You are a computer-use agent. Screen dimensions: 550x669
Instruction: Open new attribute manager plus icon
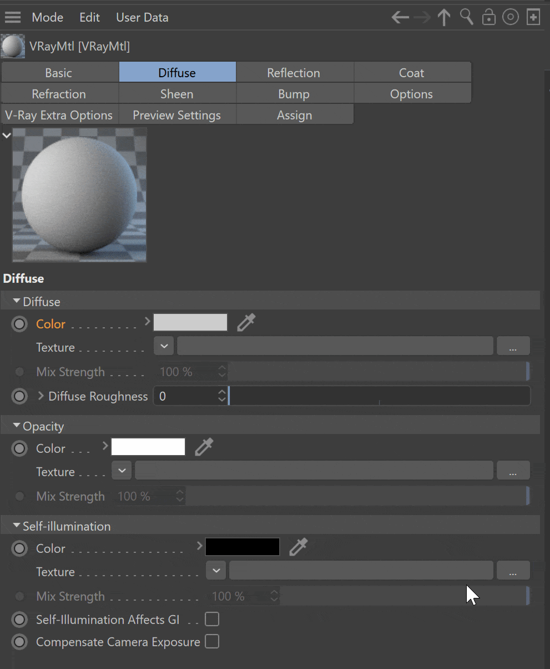pos(533,17)
